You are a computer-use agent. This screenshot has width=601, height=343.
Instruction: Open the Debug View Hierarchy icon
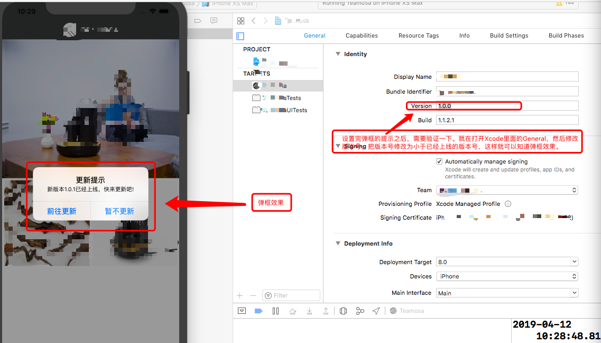pyautogui.click(x=344, y=311)
